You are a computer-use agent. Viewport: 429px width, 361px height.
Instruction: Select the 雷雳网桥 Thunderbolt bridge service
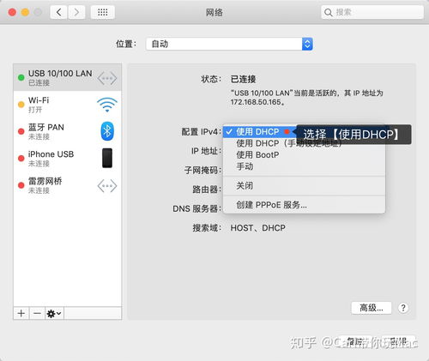[68, 185]
